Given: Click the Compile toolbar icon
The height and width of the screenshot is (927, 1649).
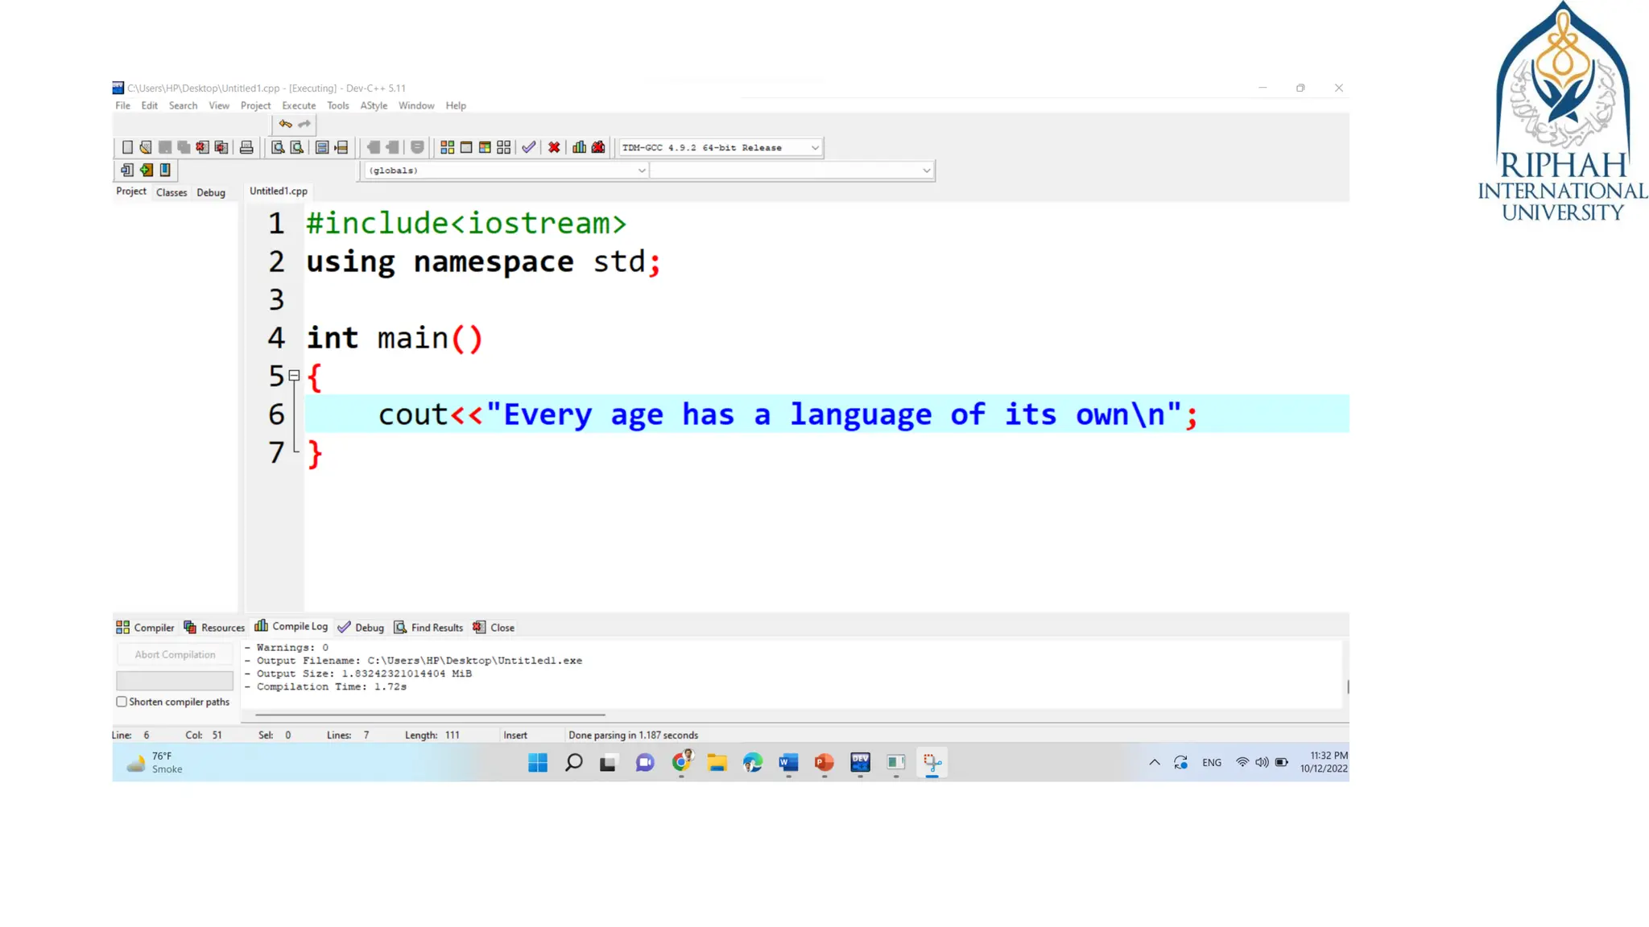Looking at the screenshot, I should 447,147.
